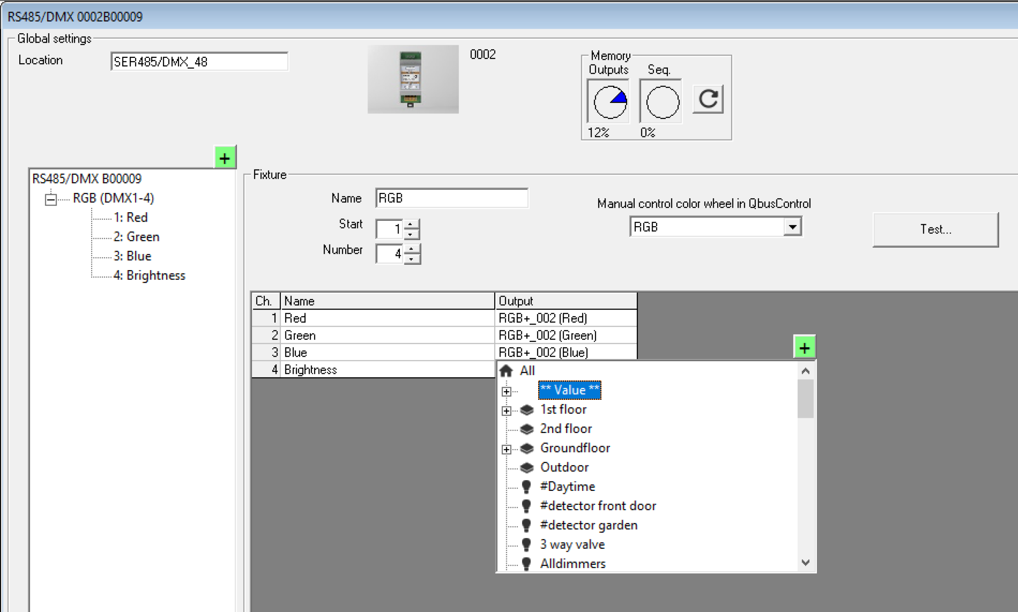This screenshot has height=612, width=1018.
Task: Select All in the output list
Action: coord(527,371)
